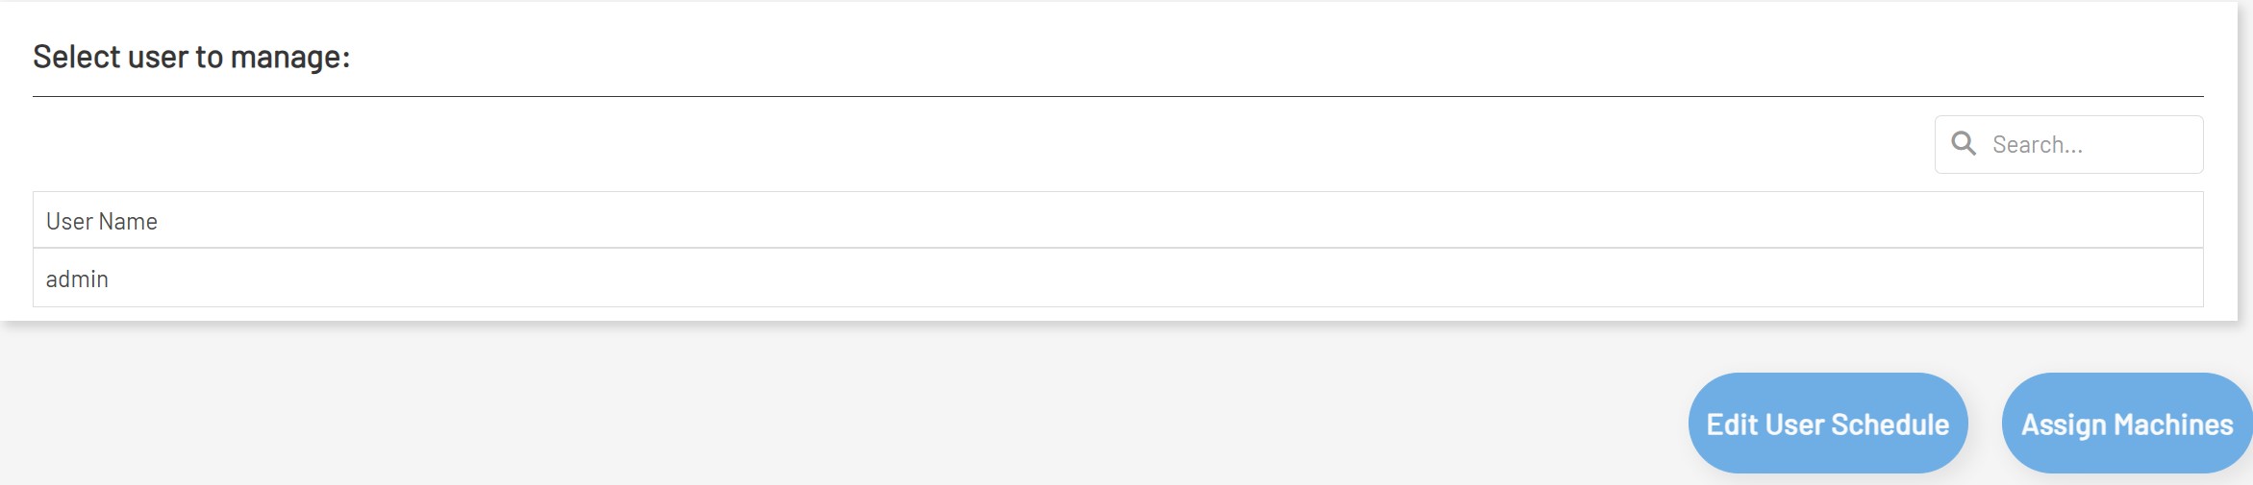2253x485 pixels.
Task: Place the cursor in the user search box
Action: (x=2087, y=145)
